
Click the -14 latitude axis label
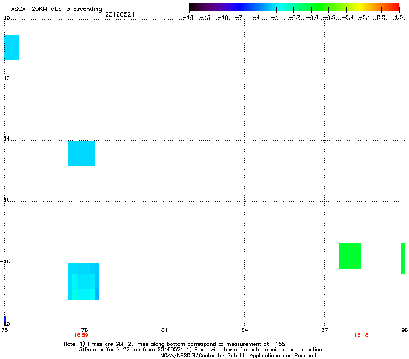[5, 139]
